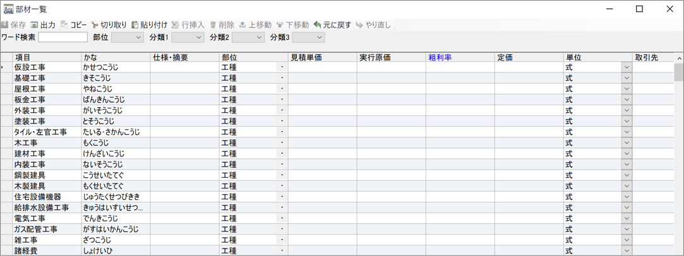The image size is (684, 256).
Task: Click the 部材一覧 app icon in title bar
Action: tap(9, 9)
